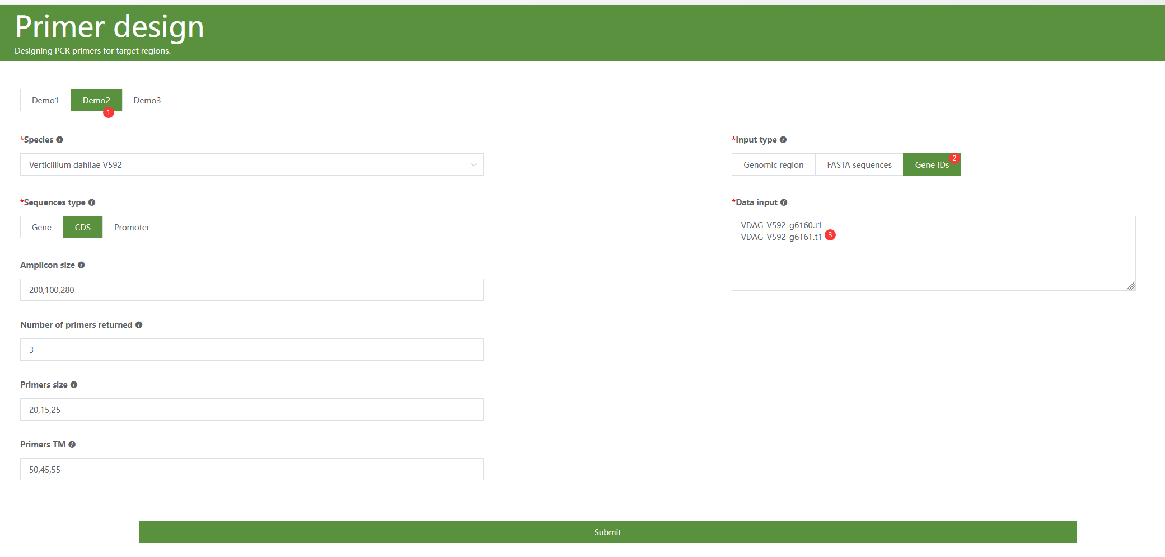Select Gene IDs input type
Image resolution: width=1165 pixels, height=557 pixels.
[x=932, y=164]
